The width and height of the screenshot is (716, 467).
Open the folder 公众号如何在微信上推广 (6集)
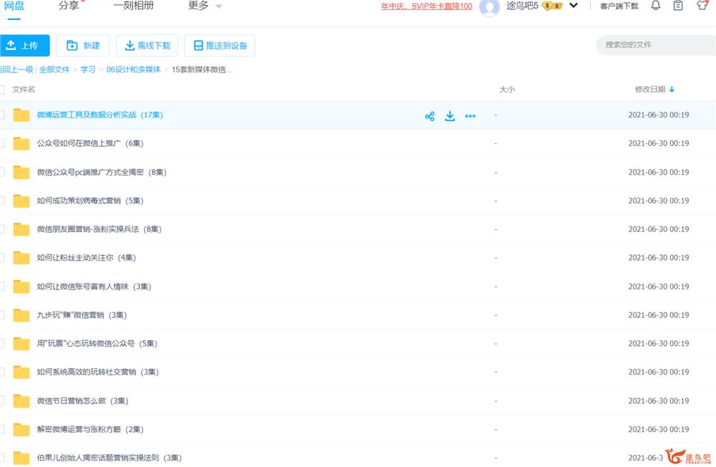[90, 143]
